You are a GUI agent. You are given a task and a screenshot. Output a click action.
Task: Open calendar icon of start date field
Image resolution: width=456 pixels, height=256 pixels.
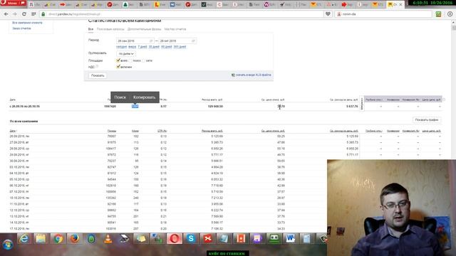151,41
